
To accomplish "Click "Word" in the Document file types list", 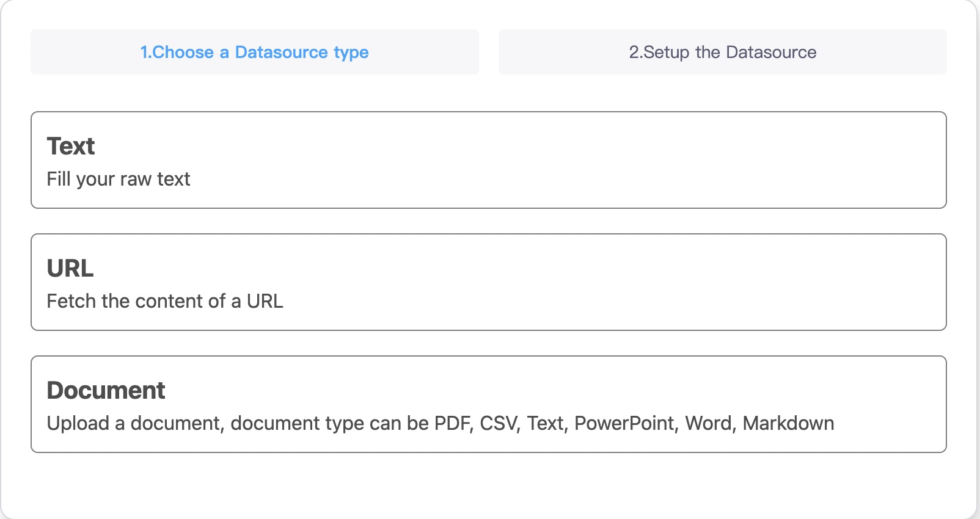I will (x=709, y=423).
